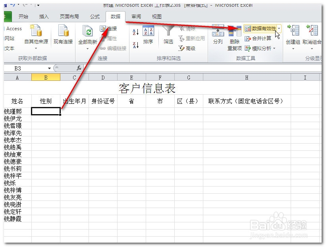Click the 区(县) header cell
Viewport: 326px width, 247px height.
point(189,101)
